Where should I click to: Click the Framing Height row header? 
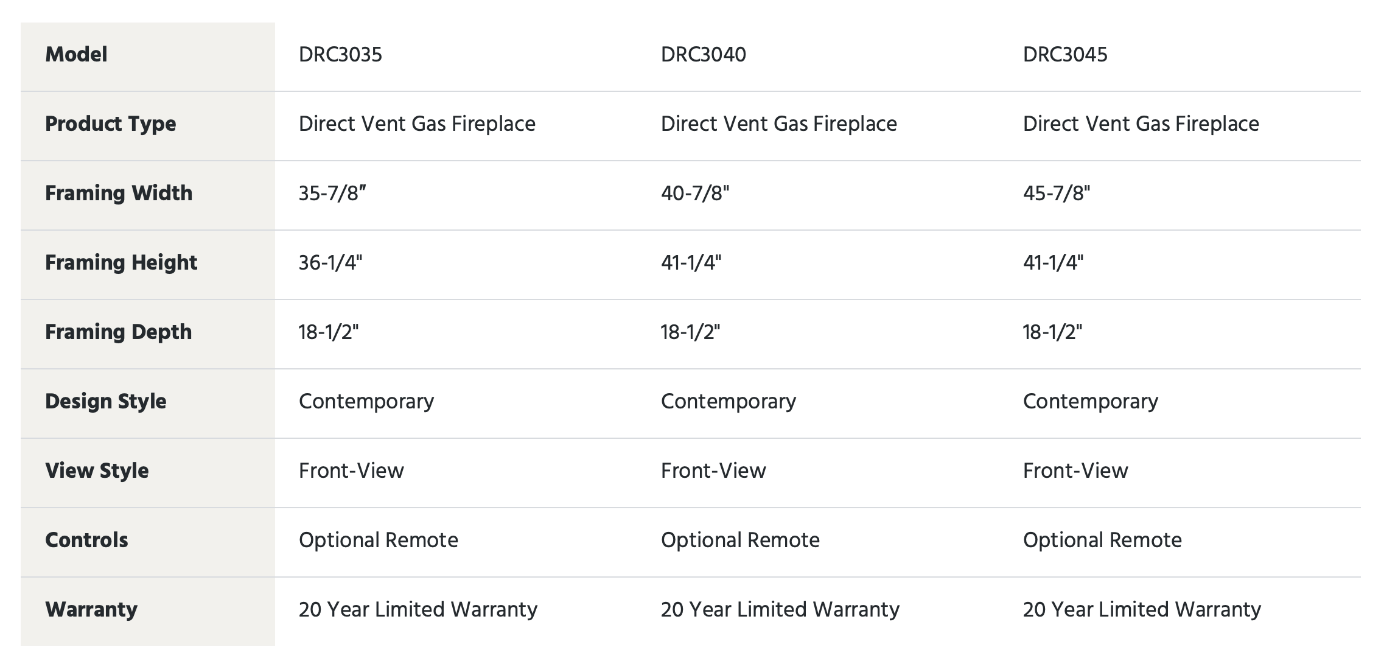121,263
